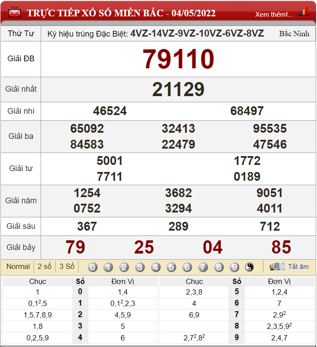The width and height of the screenshot is (317, 347).
Task: Click seventh prize number 85
Action: pyautogui.click(x=281, y=247)
